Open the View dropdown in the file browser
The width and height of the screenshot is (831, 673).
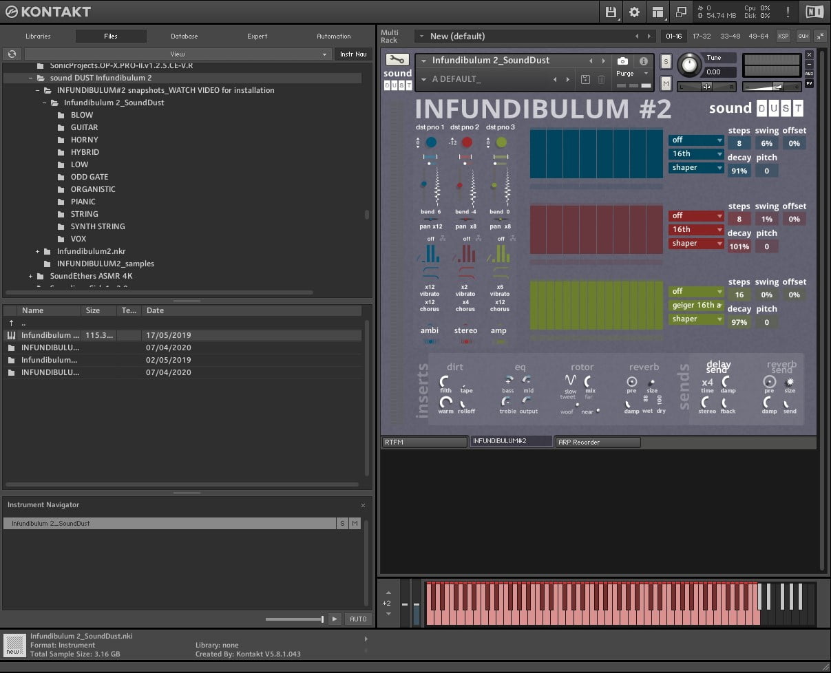click(x=178, y=54)
